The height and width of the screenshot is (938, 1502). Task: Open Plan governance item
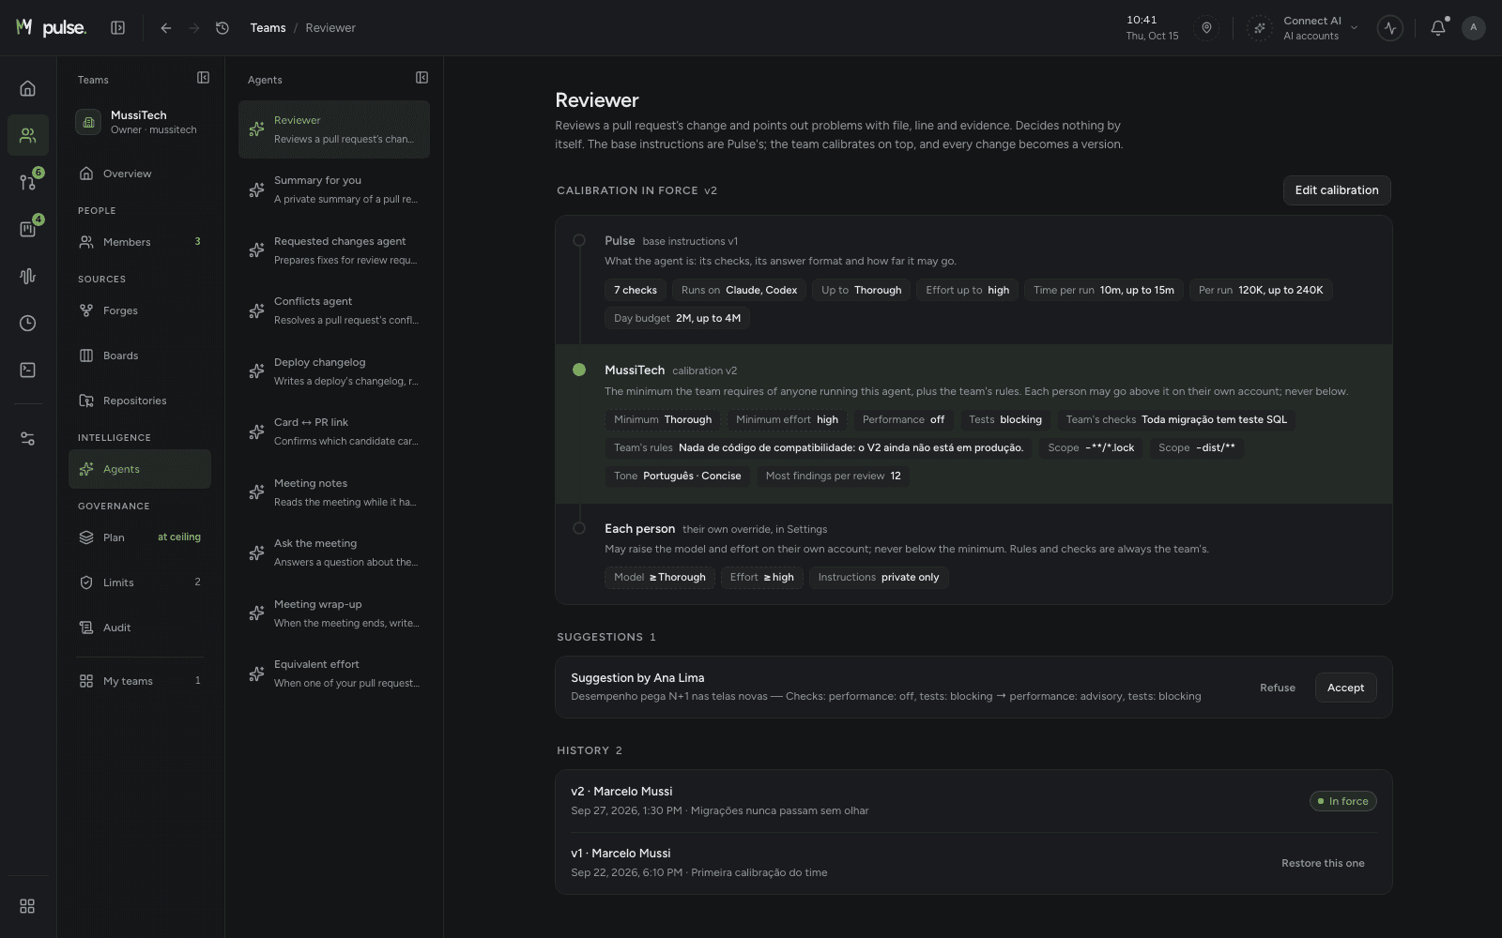click(x=140, y=537)
